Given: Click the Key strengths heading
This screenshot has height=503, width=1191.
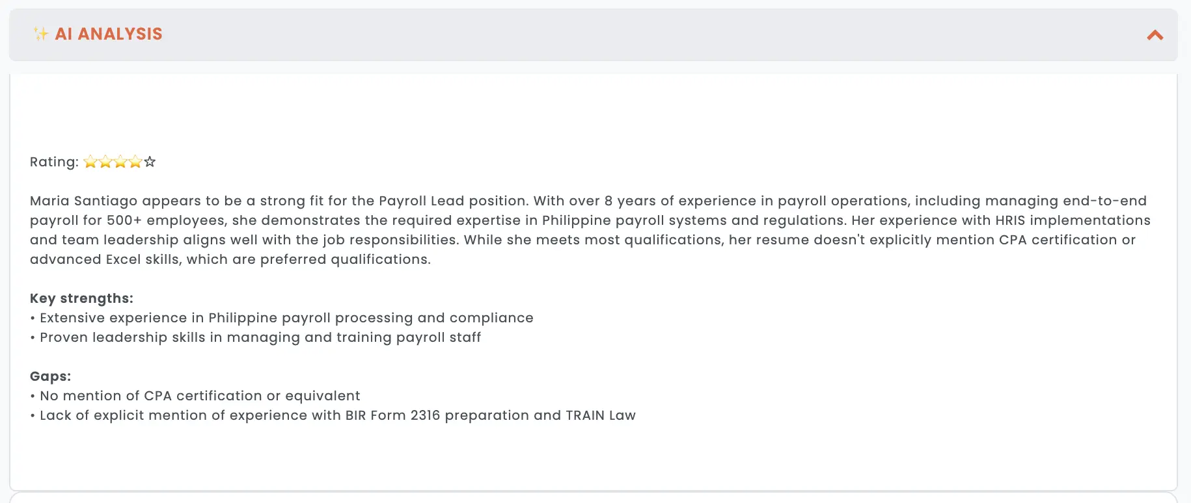Looking at the screenshot, I should tap(81, 298).
